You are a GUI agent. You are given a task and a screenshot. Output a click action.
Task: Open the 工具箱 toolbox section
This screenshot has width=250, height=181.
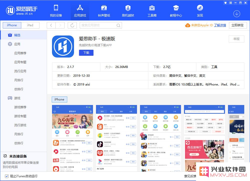click(152, 11)
